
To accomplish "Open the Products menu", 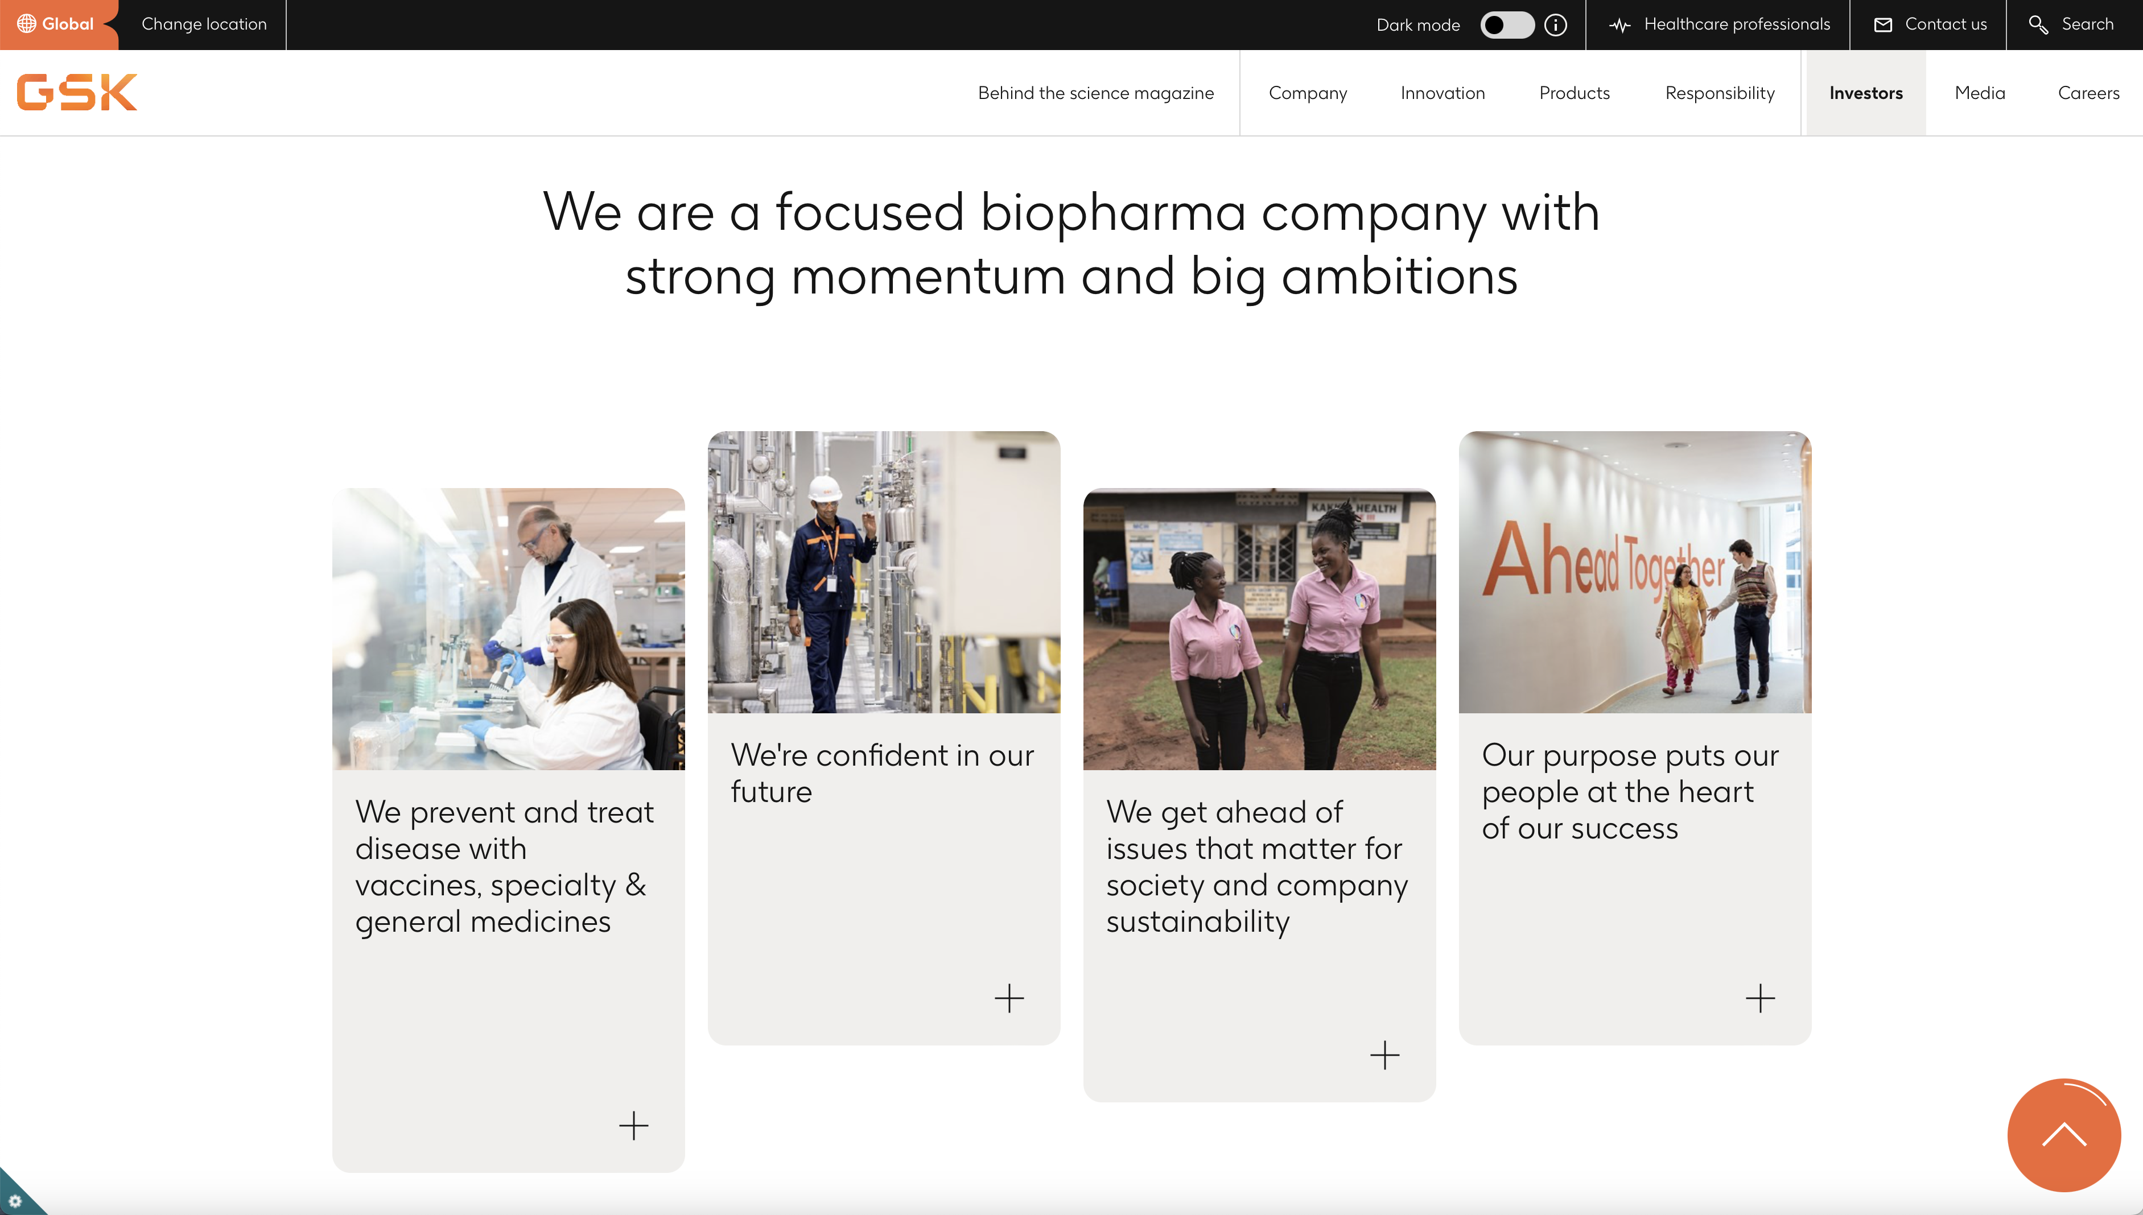I will 1575,93.
